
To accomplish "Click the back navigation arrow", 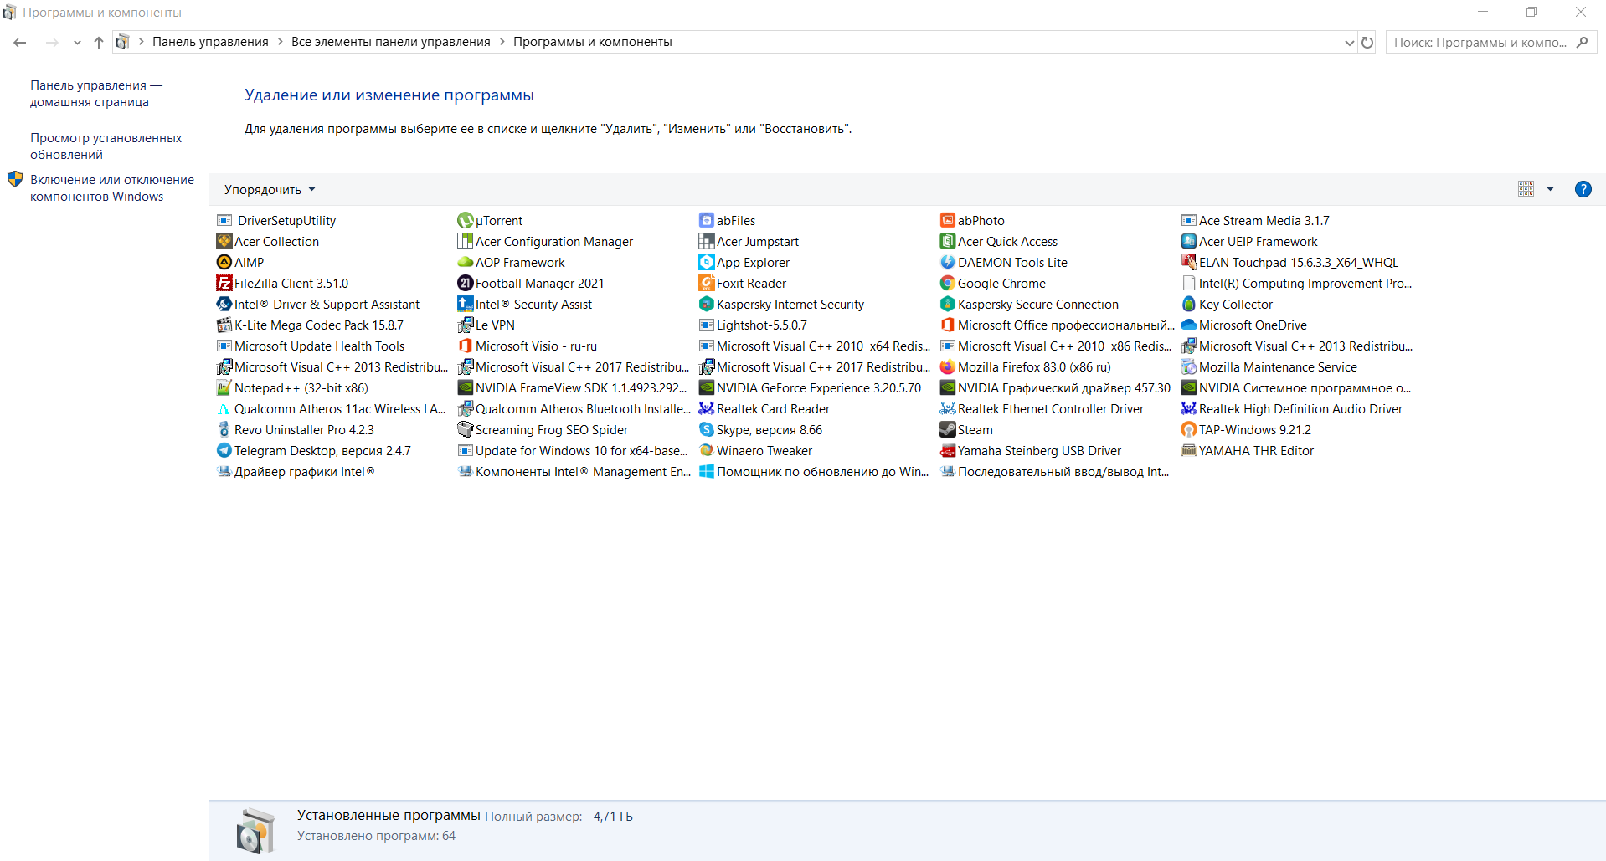I will 20,42.
